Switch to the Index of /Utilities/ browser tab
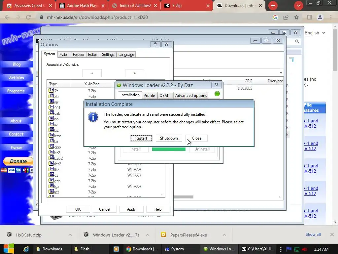The height and width of the screenshot is (254, 338). click(x=135, y=6)
